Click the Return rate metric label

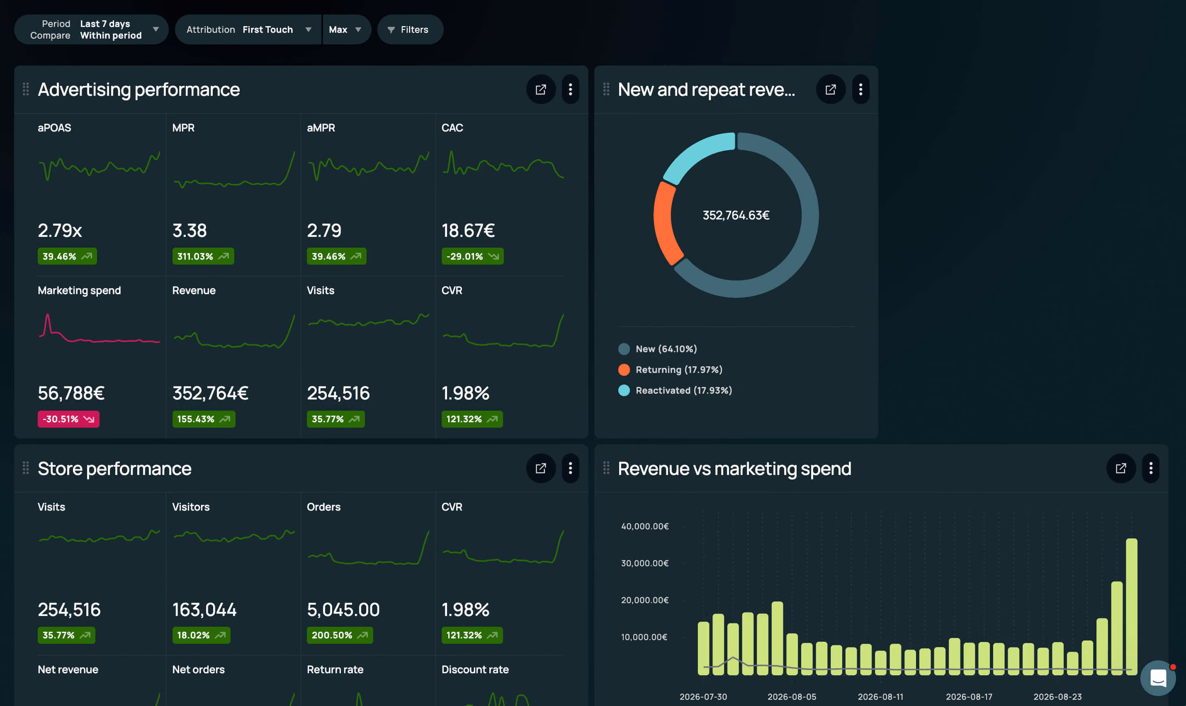335,670
